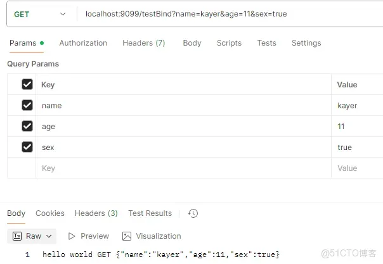View the Test Results tab
Image resolution: width=383 pixels, height=264 pixels.
click(x=150, y=213)
